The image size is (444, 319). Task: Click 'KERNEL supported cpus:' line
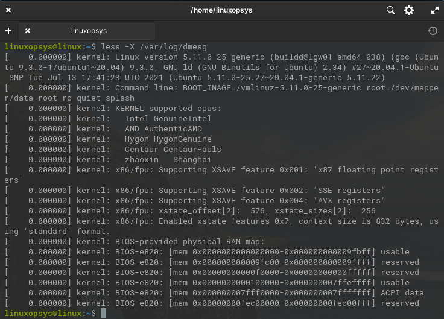113,109
